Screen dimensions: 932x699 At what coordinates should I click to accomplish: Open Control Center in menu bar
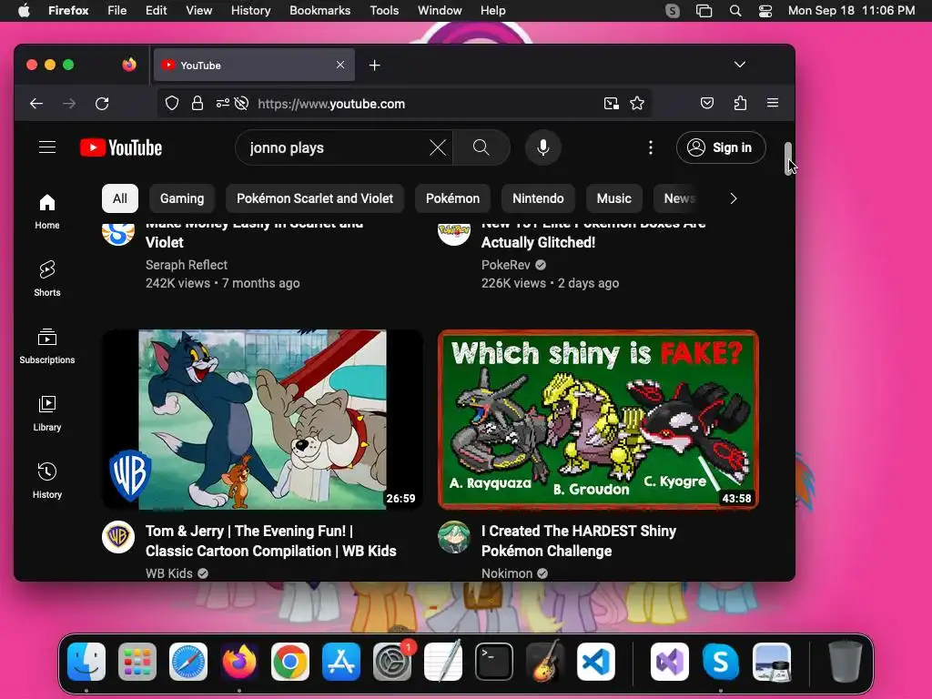click(765, 11)
